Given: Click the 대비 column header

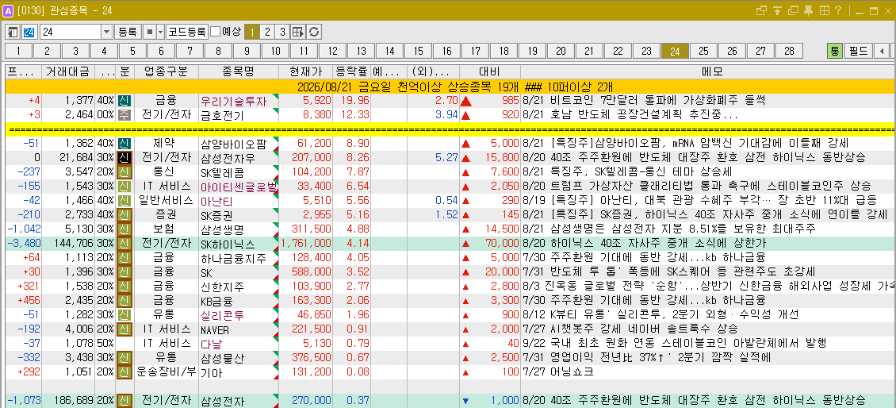Looking at the screenshot, I should [490, 71].
